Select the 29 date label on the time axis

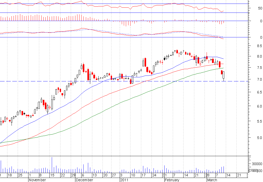(x=73, y=175)
